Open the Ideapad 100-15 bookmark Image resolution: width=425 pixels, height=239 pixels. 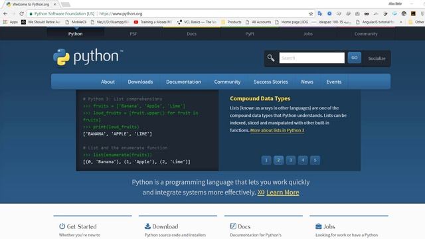(x=331, y=22)
